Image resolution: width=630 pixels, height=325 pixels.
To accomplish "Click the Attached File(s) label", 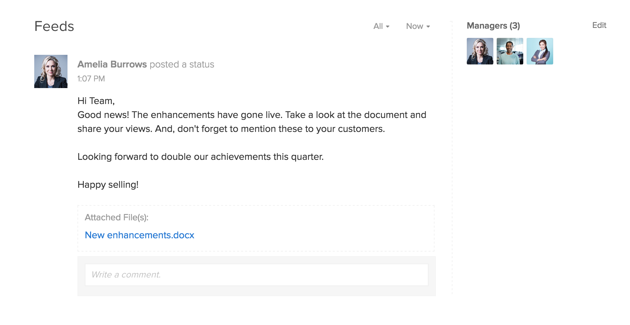I will (x=116, y=217).
